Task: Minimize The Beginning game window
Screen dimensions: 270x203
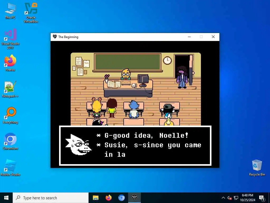Action: [x=189, y=37]
